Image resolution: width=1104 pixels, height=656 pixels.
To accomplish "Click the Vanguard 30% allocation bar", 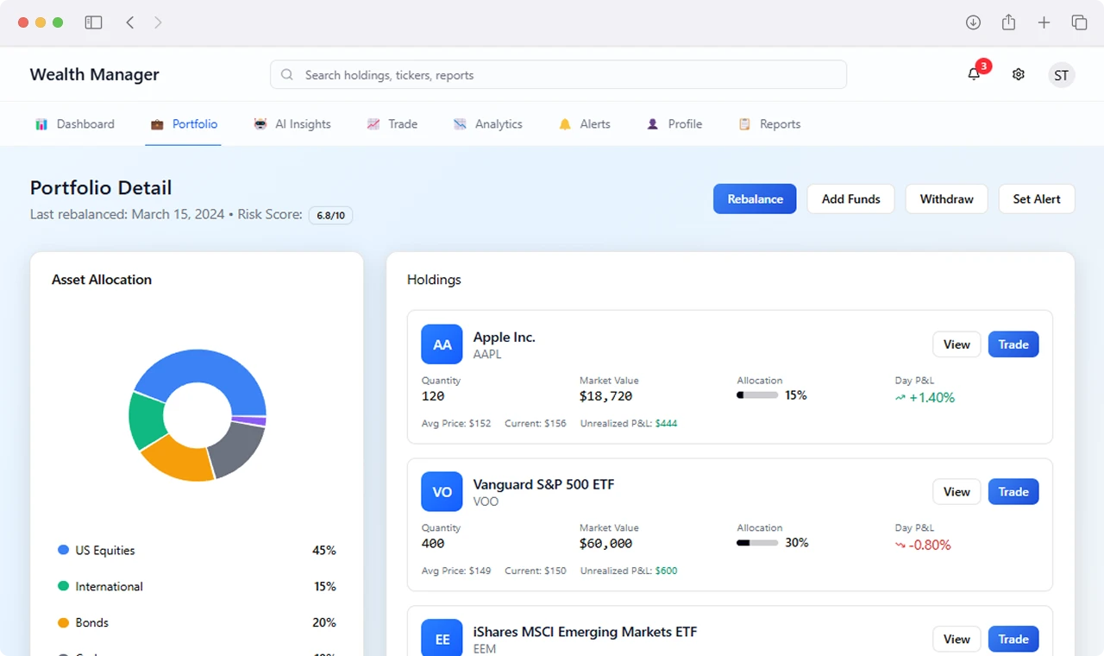I will click(757, 543).
